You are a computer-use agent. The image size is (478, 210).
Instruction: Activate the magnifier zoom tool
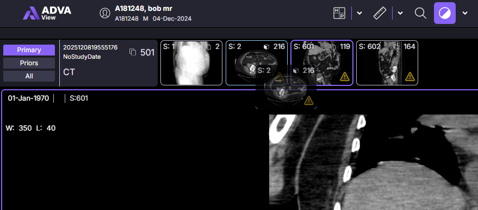tap(420, 13)
